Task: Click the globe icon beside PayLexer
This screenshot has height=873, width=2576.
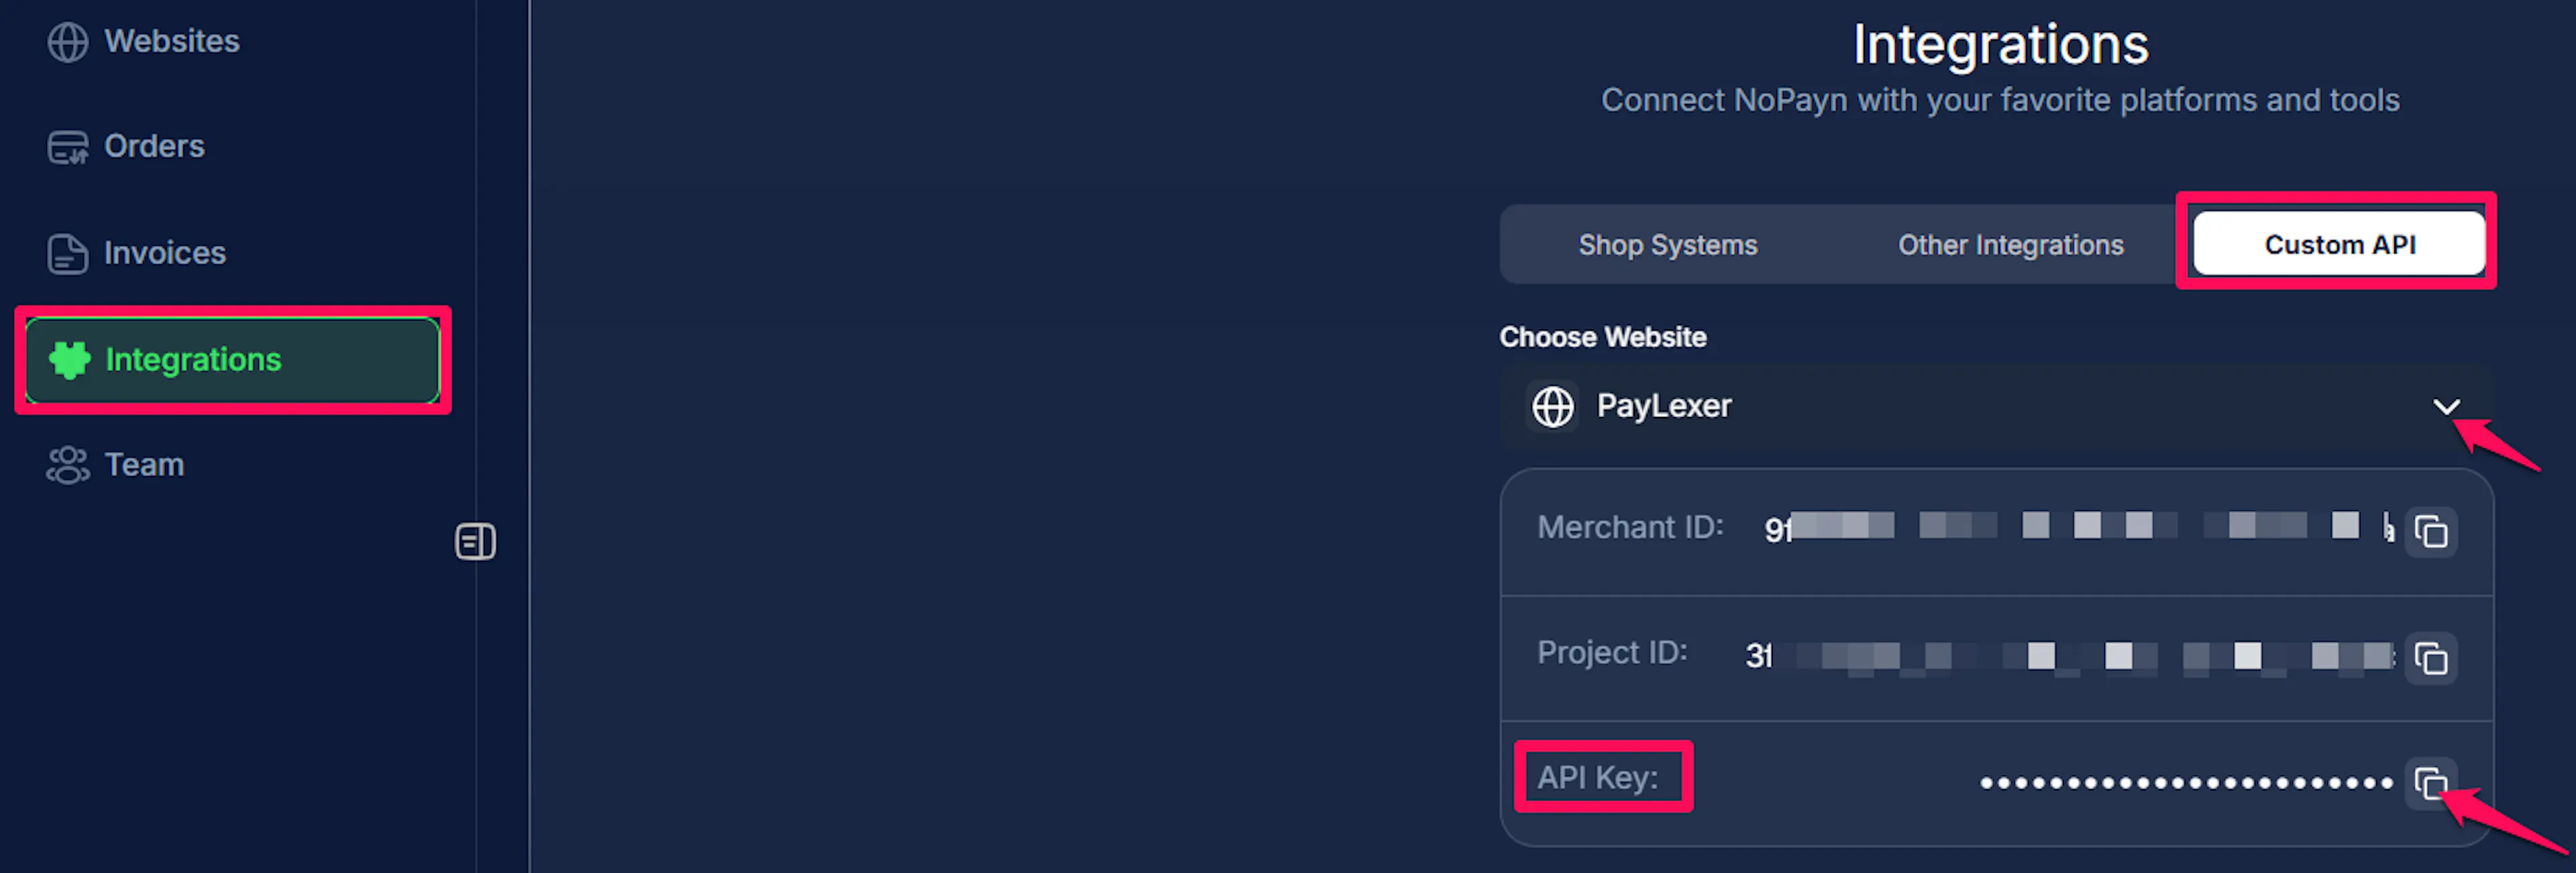Action: click(1553, 406)
